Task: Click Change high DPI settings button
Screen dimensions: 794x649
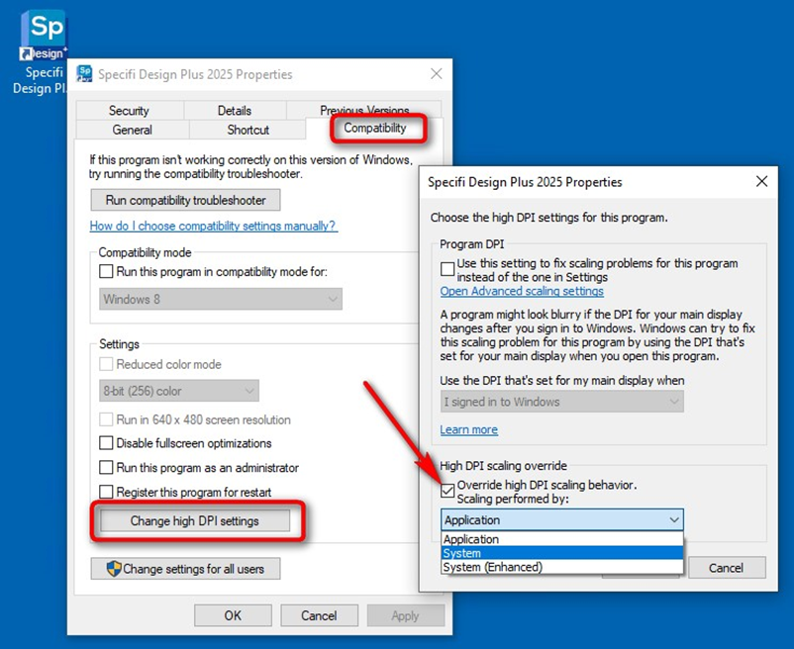Action: tap(195, 521)
